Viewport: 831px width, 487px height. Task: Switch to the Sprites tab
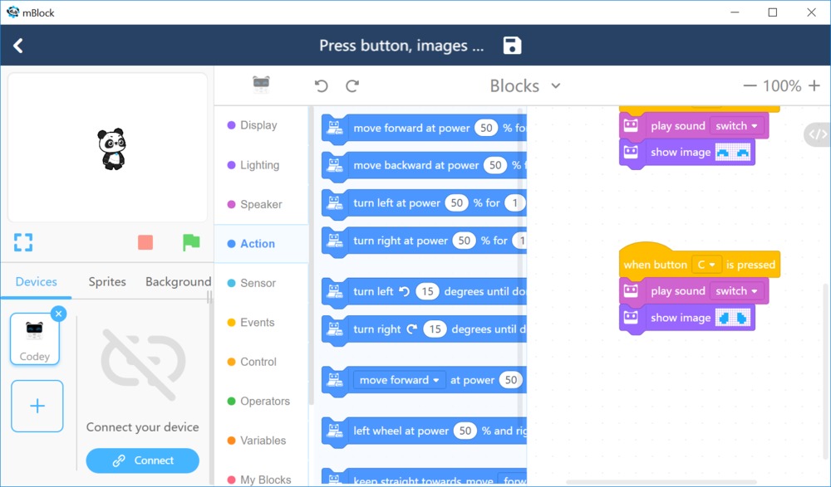107,281
